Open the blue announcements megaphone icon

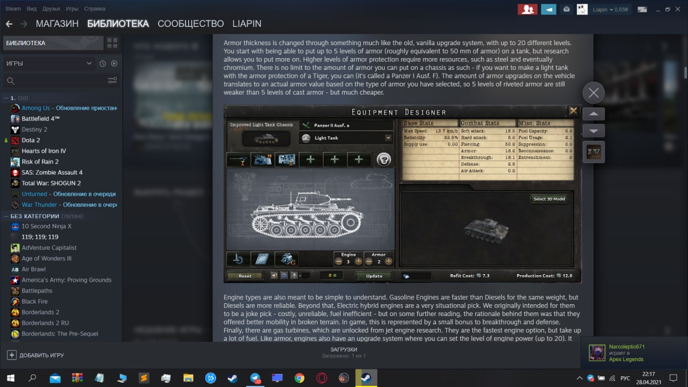(548, 9)
